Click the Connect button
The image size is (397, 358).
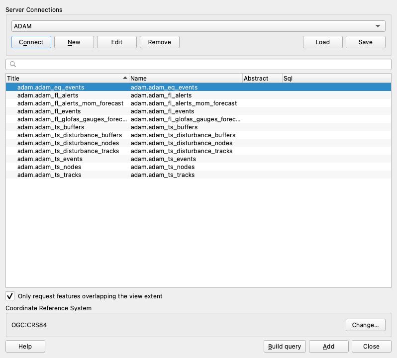coord(31,42)
